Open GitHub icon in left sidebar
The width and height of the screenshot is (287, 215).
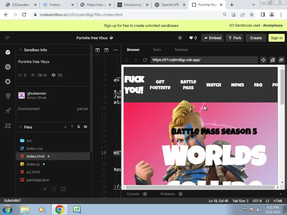(8, 96)
